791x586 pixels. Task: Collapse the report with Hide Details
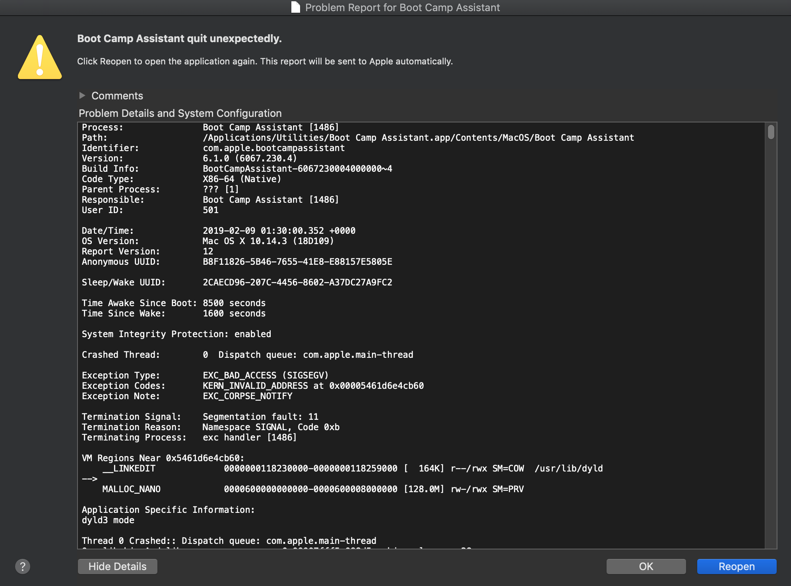coord(117,566)
